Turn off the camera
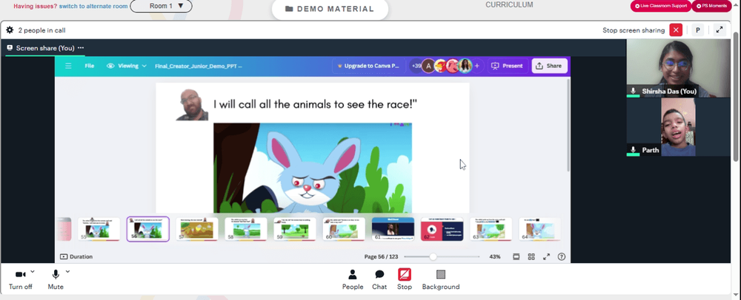Image resolution: width=741 pixels, height=300 pixels. click(20, 279)
